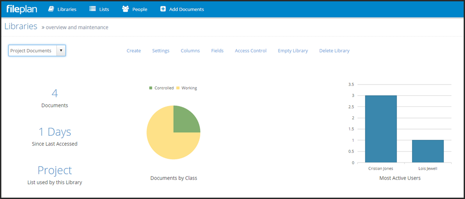The image size is (465, 199).
Task: Toggle the yellow Working legend swatch
Action: [x=178, y=88]
